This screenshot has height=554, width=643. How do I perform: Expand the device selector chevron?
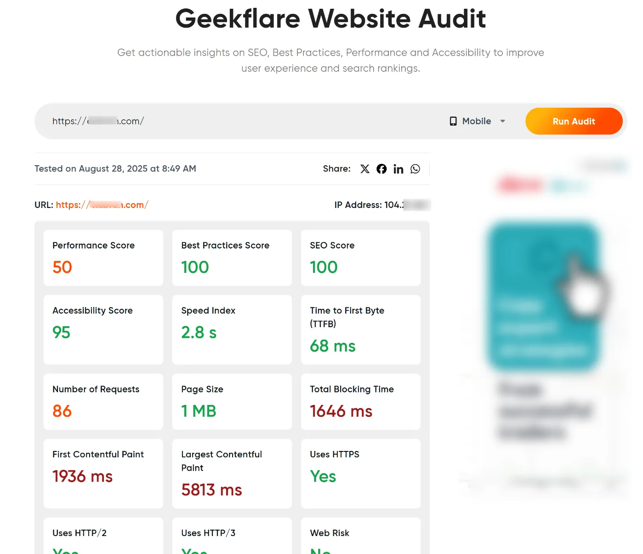(502, 121)
